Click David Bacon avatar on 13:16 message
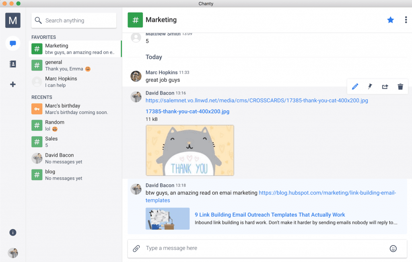This screenshot has height=262, width=412. [x=136, y=97]
